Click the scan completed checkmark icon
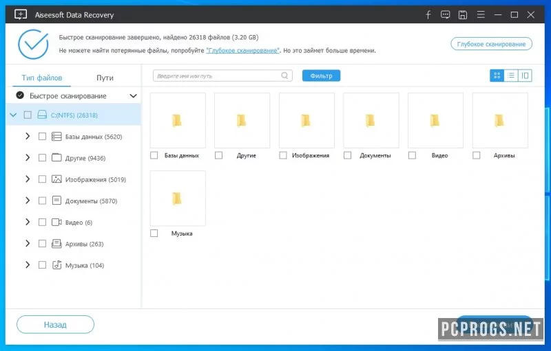 (33, 44)
